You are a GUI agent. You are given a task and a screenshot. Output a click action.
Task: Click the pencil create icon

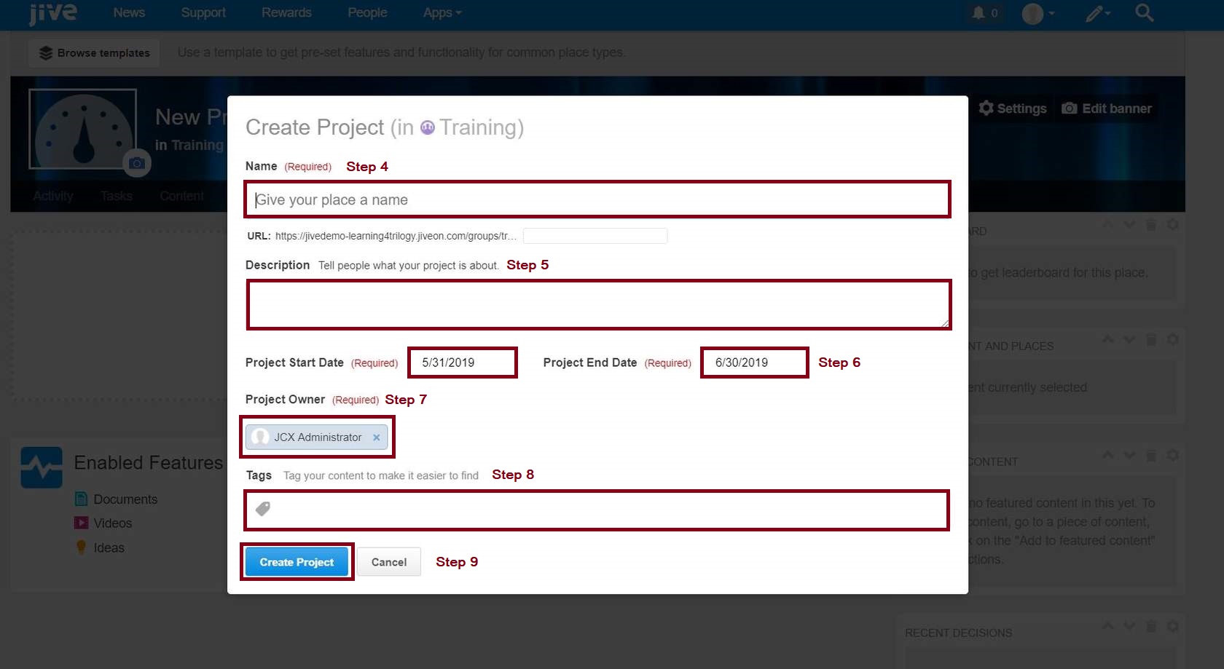coord(1095,13)
